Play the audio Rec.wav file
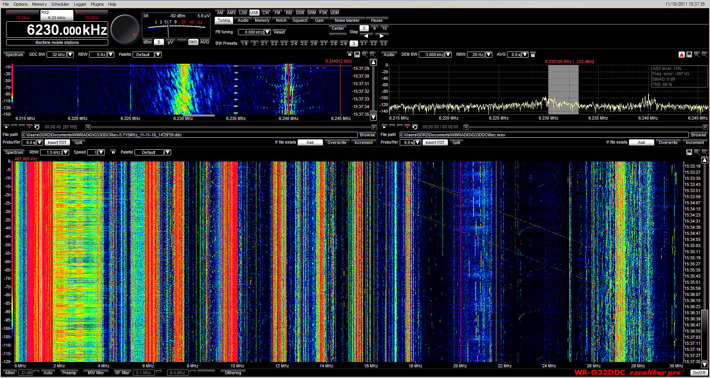 click(384, 127)
